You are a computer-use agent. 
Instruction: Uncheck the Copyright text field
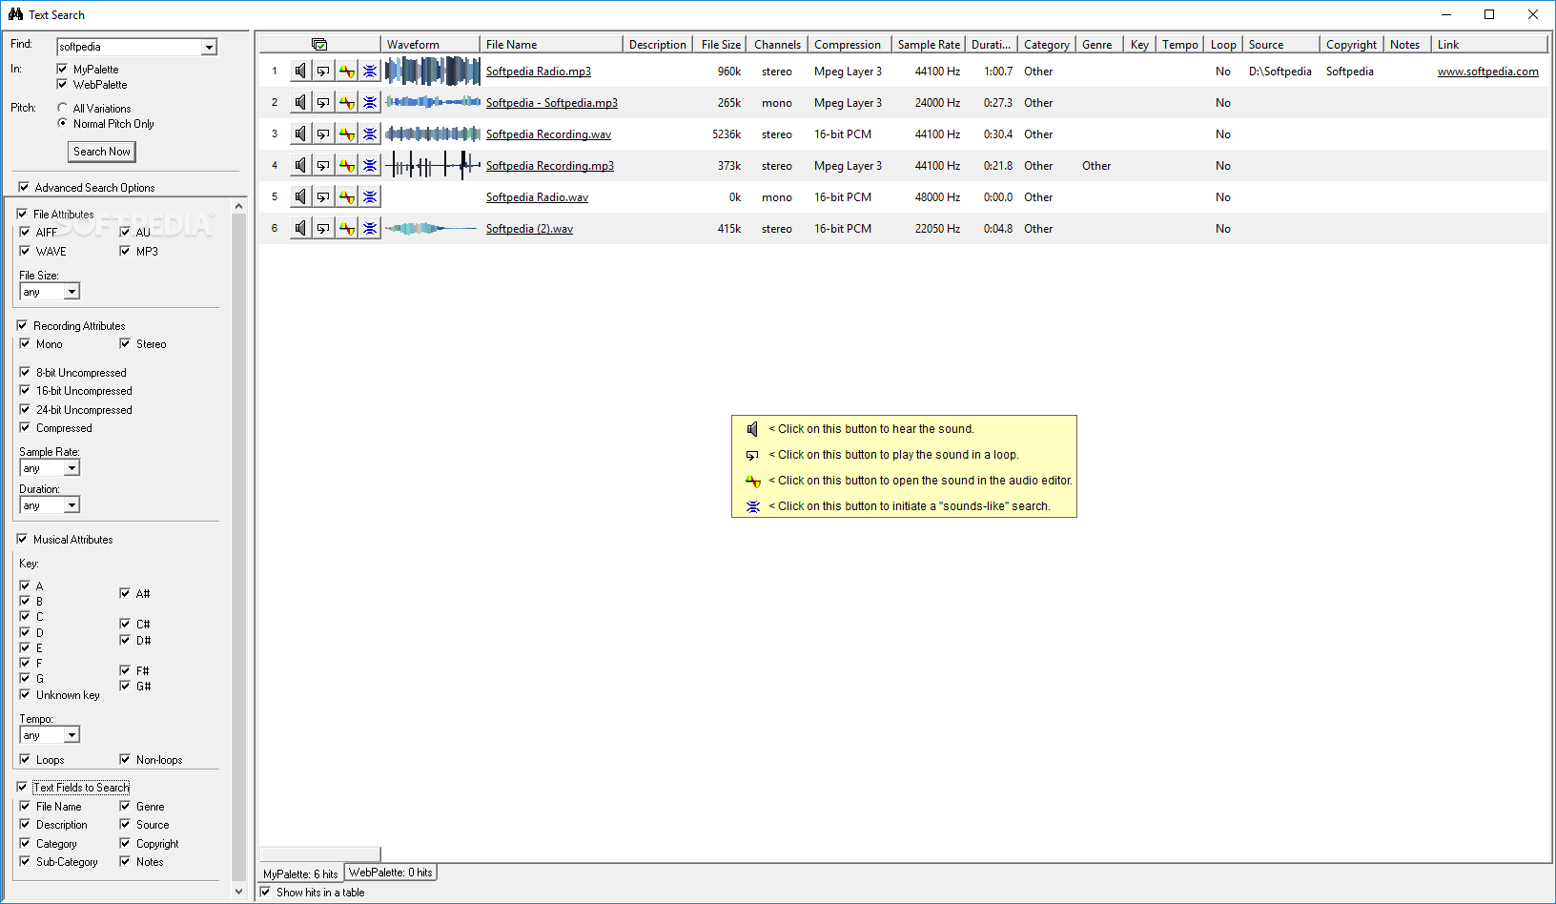coord(125,843)
